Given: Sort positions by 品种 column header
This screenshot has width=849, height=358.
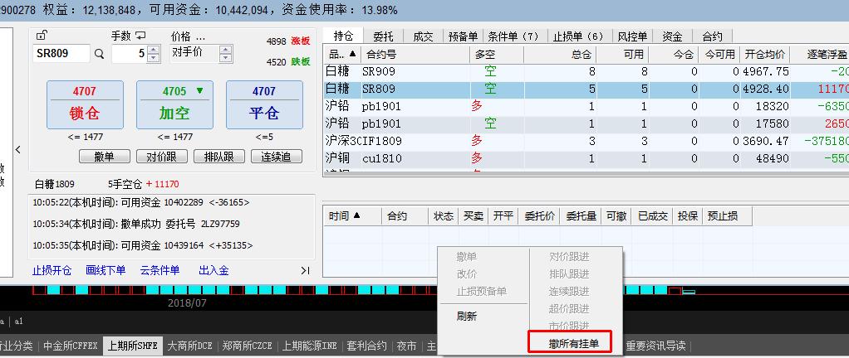Looking at the screenshot, I should [x=341, y=54].
